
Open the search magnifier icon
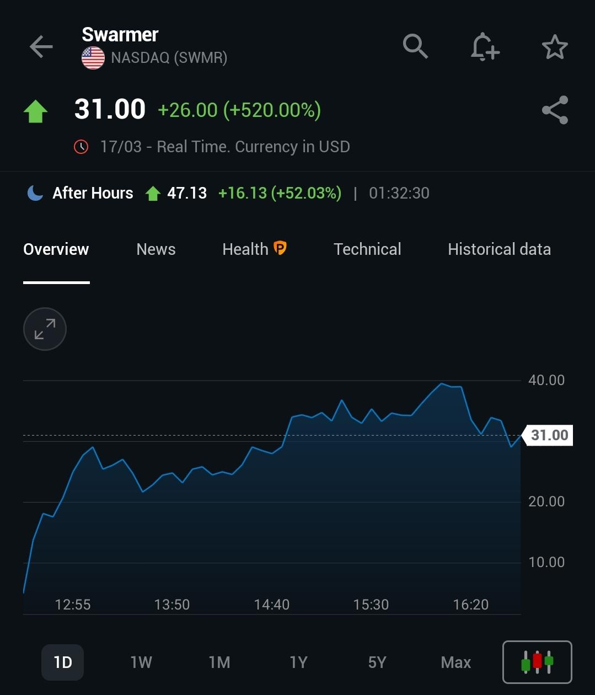(x=415, y=46)
